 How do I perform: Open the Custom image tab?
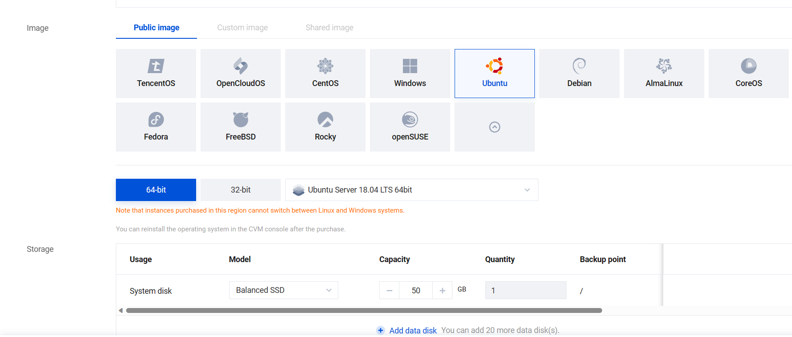(x=242, y=28)
